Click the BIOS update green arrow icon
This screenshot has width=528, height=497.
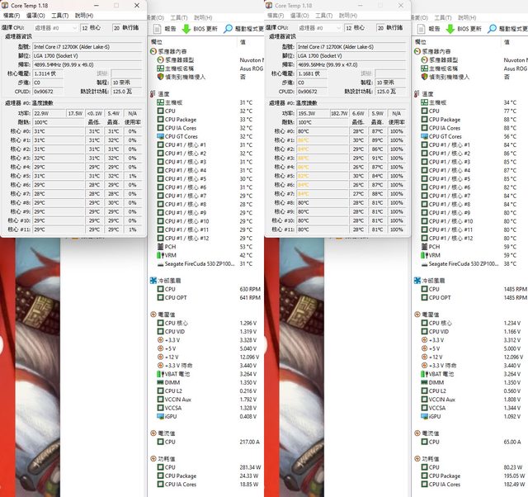(186, 28)
